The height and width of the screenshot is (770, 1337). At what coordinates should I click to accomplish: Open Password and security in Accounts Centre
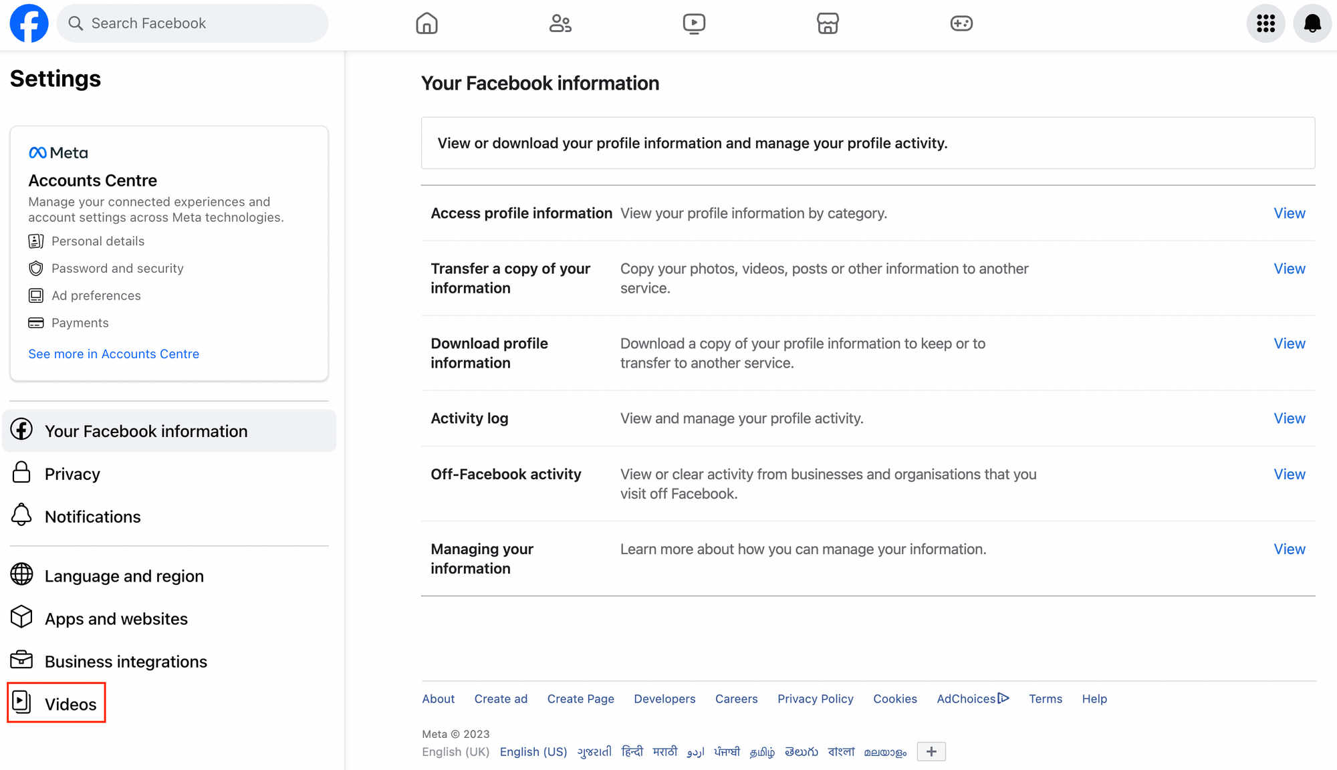(117, 268)
